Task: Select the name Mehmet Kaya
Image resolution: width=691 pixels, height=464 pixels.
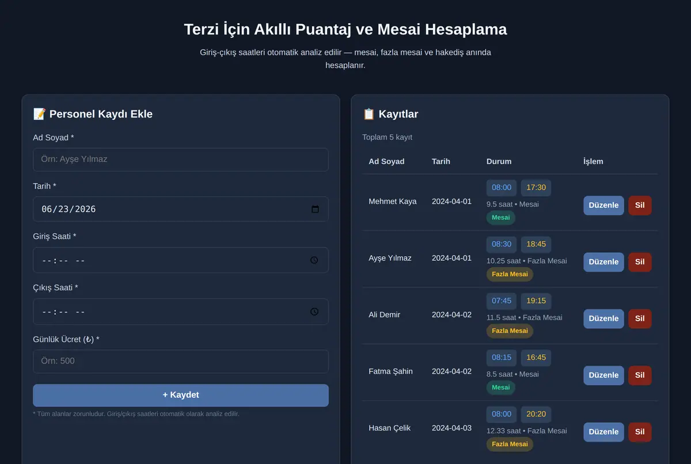Action: (393, 201)
